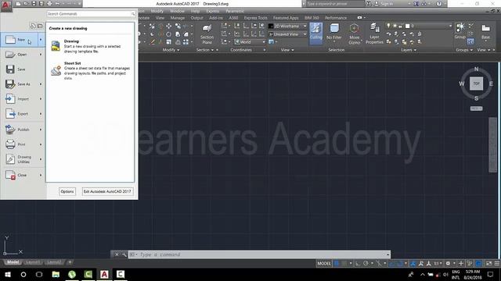
Task: Toggle polar tracking in status bar
Action: click(366, 264)
